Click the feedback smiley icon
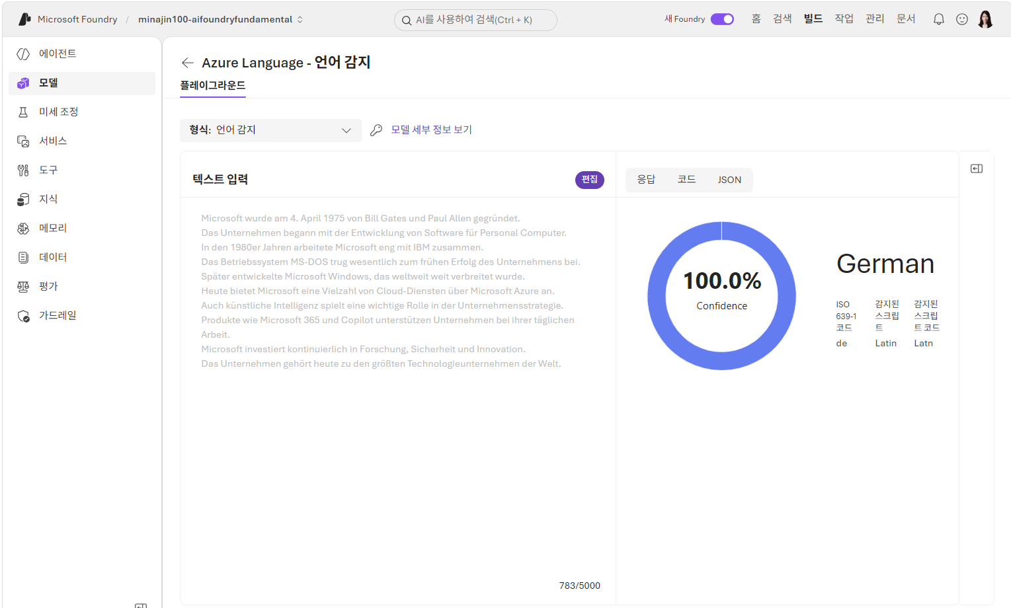1011x608 pixels. (962, 19)
